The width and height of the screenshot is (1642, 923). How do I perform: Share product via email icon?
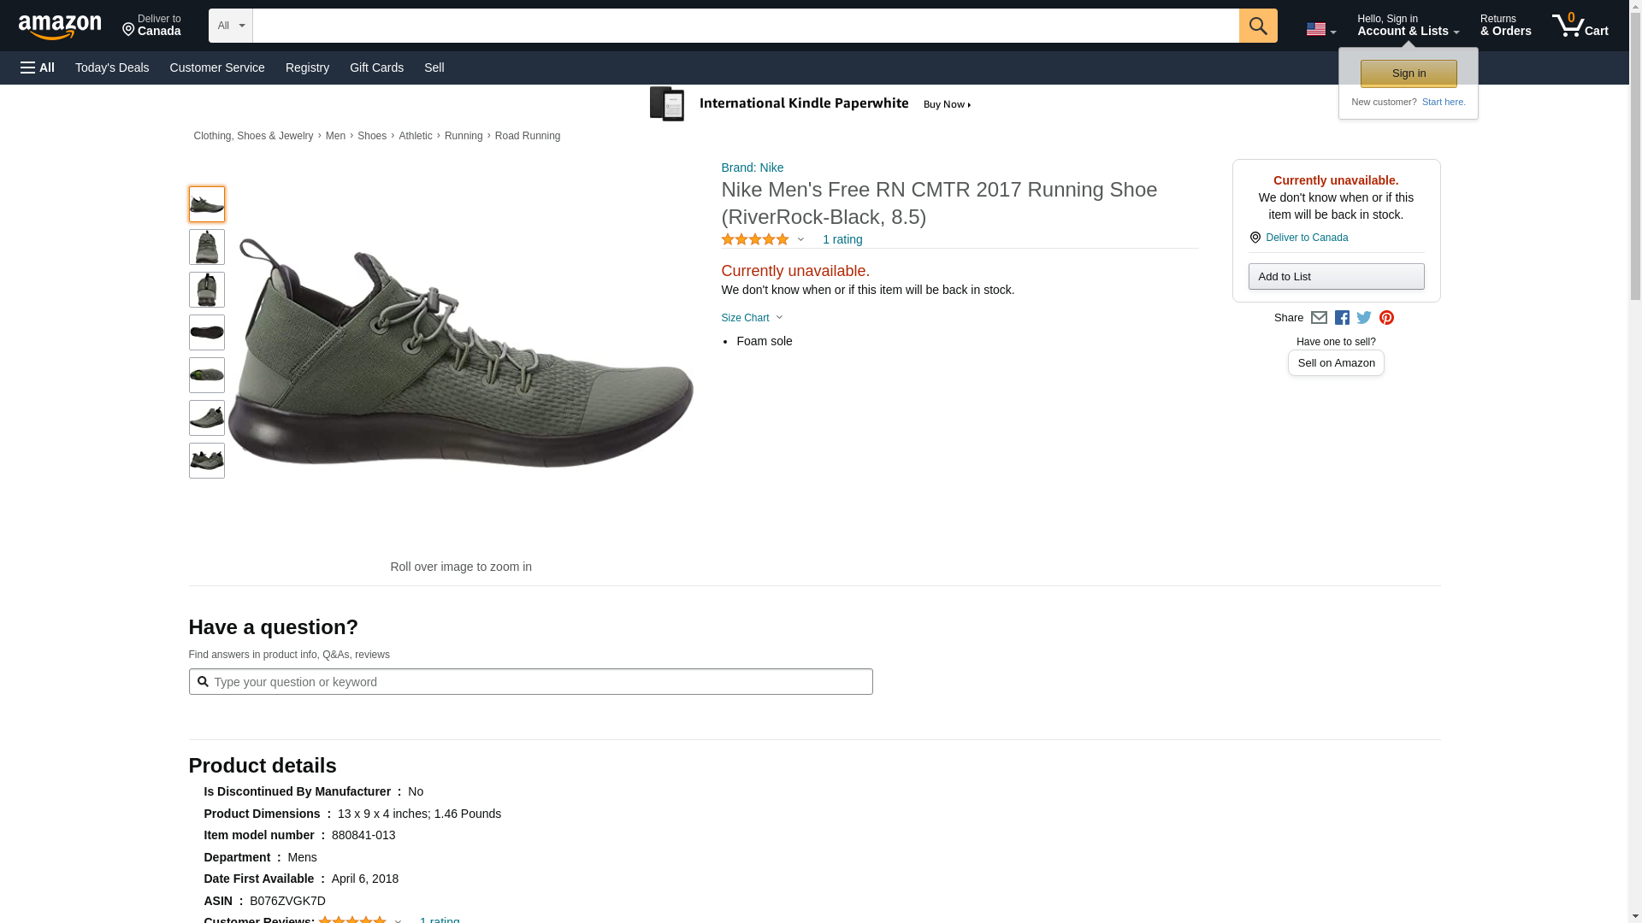(x=1319, y=318)
